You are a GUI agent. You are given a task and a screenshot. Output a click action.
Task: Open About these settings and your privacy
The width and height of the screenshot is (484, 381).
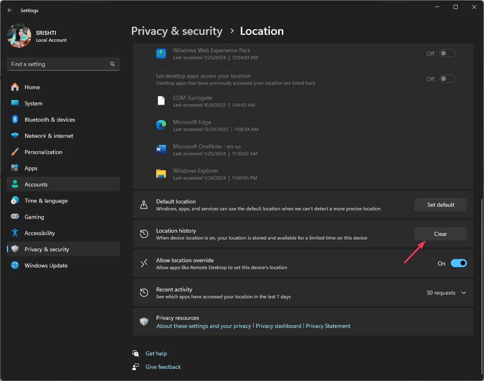tap(204, 326)
